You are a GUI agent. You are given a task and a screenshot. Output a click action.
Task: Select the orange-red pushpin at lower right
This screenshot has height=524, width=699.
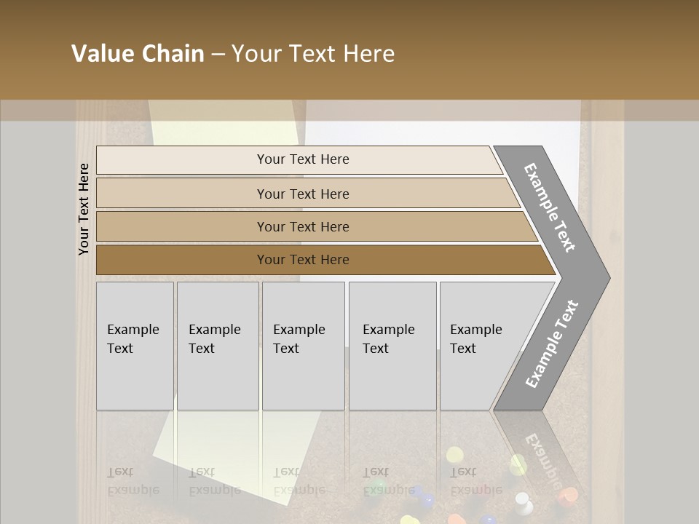pos(568,496)
